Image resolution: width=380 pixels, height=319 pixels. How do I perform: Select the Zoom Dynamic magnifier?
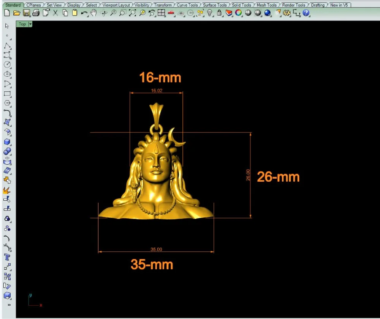(113, 13)
